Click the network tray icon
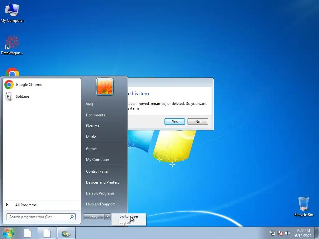The image size is (319, 239). click(272, 233)
